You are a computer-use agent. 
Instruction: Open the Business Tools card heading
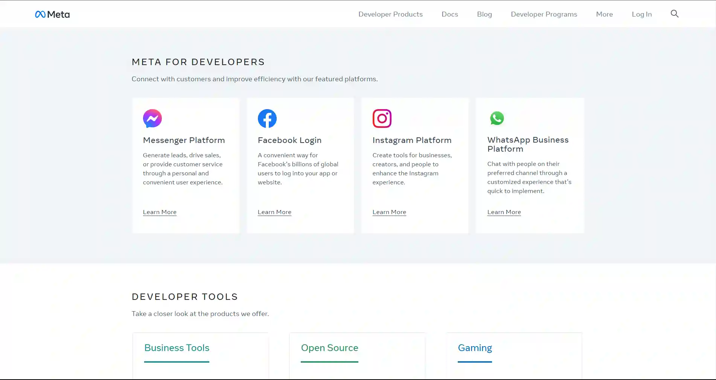tap(177, 348)
